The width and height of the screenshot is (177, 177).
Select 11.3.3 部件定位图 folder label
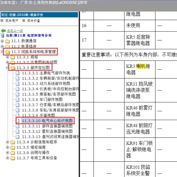(33, 68)
